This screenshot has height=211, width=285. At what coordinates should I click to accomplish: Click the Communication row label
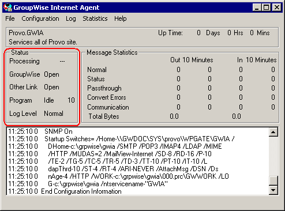coord(108,107)
